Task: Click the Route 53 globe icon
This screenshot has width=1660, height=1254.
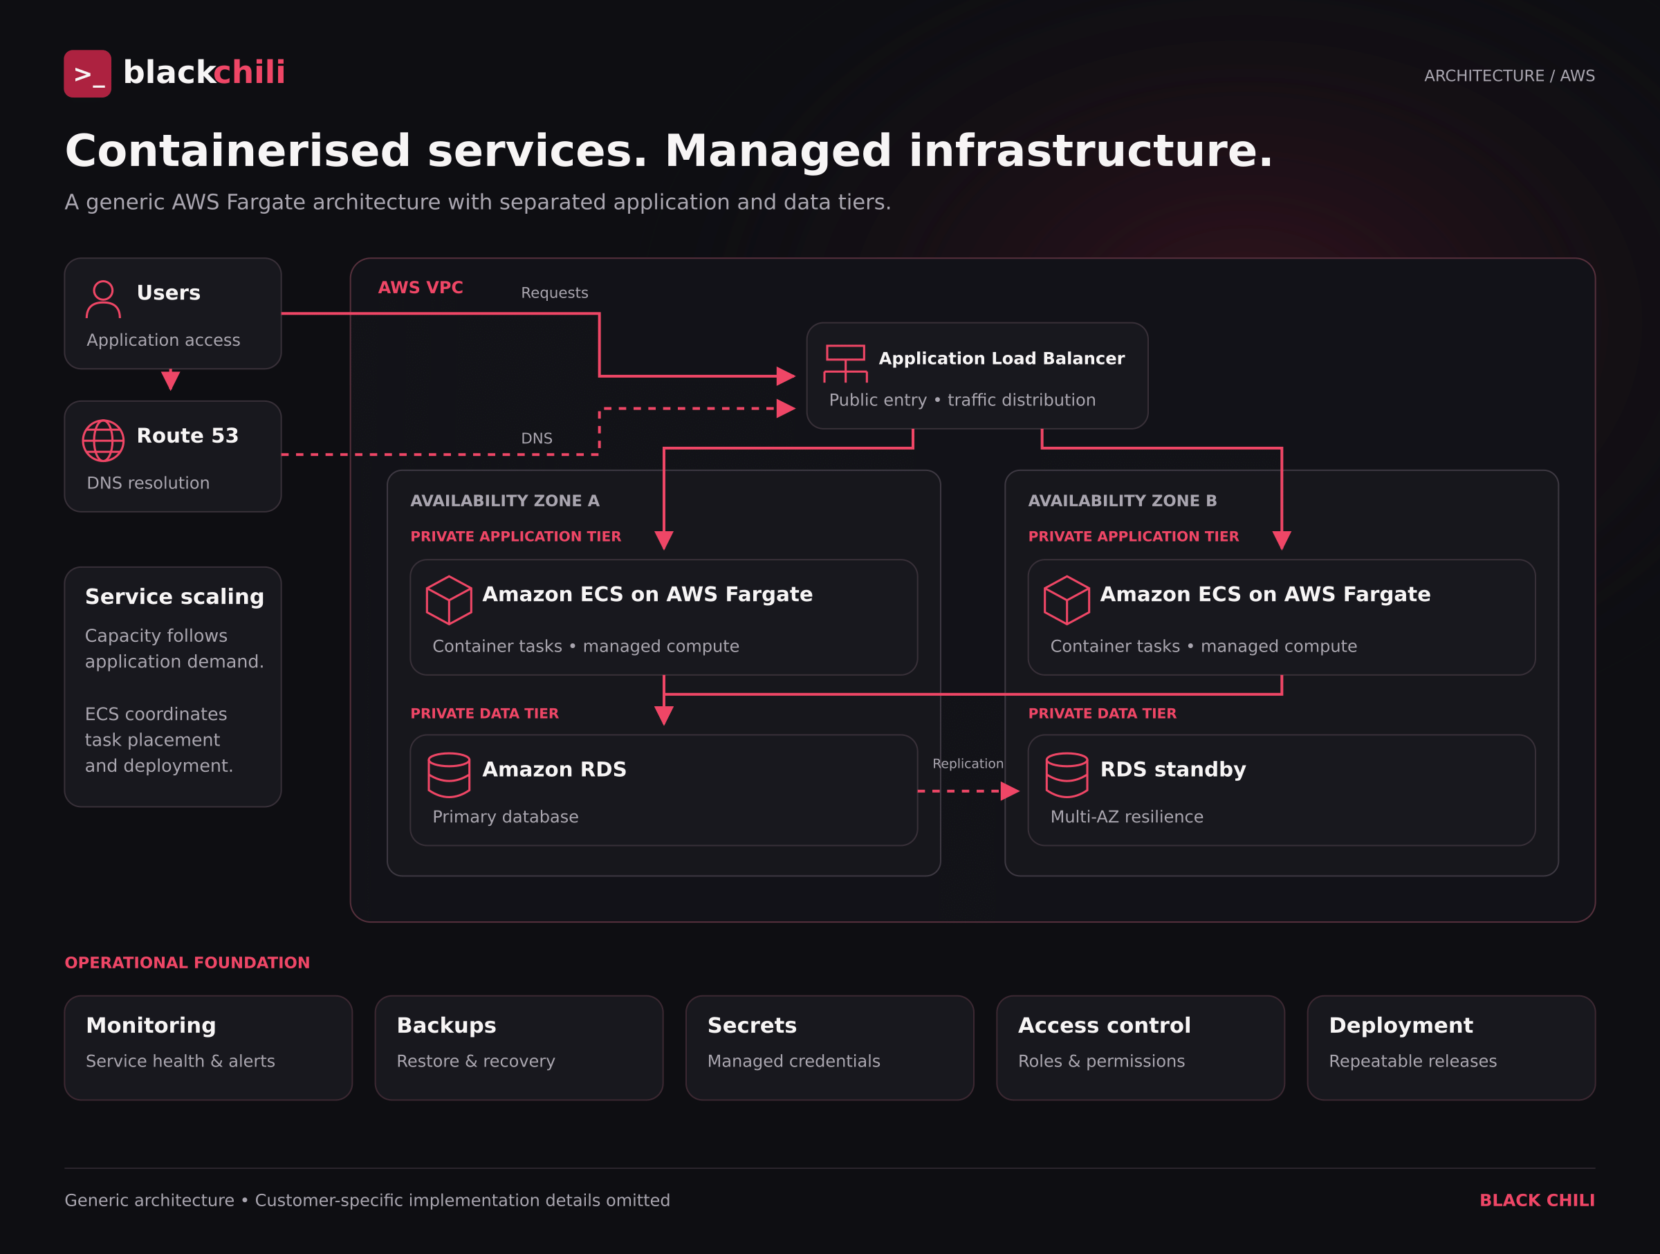Action: point(103,441)
